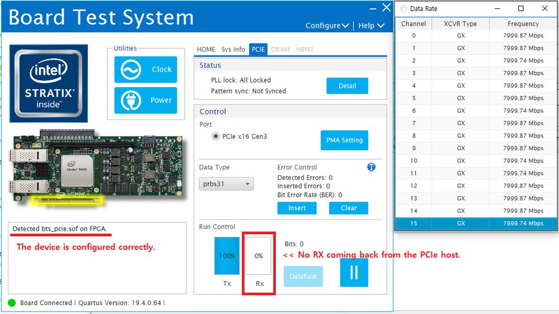The height and width of the screenshot is (314, 559).
Task: Click the Error Control info icon
Action: point(371,167)
